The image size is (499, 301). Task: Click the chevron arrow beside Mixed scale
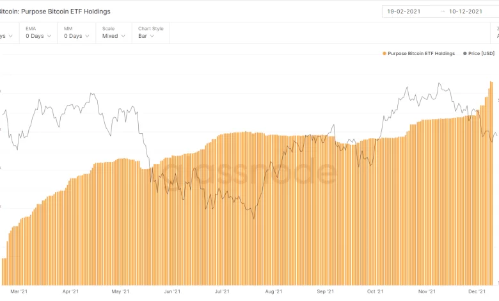(122, 37)
